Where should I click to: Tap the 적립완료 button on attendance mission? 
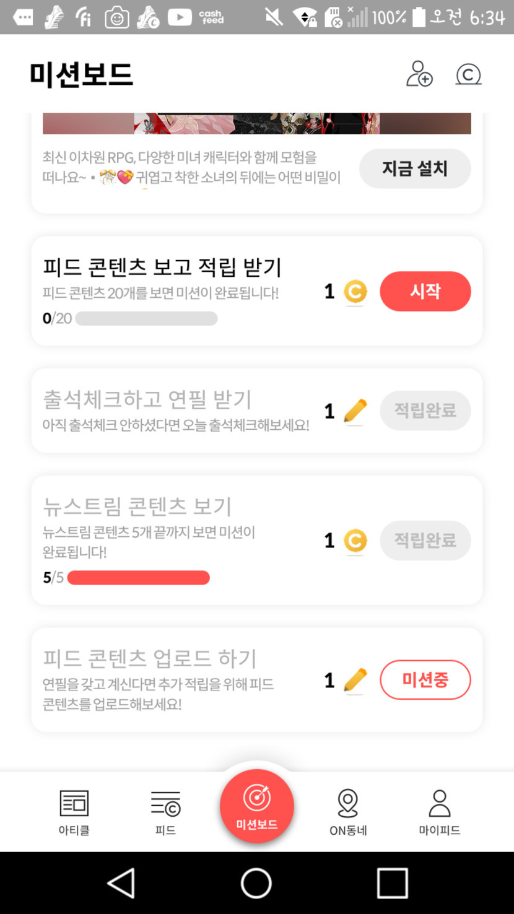tap(425, 411)
